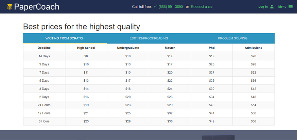Click the Master column header
Screen dimensions: 297x140
[x=170, y=48]
